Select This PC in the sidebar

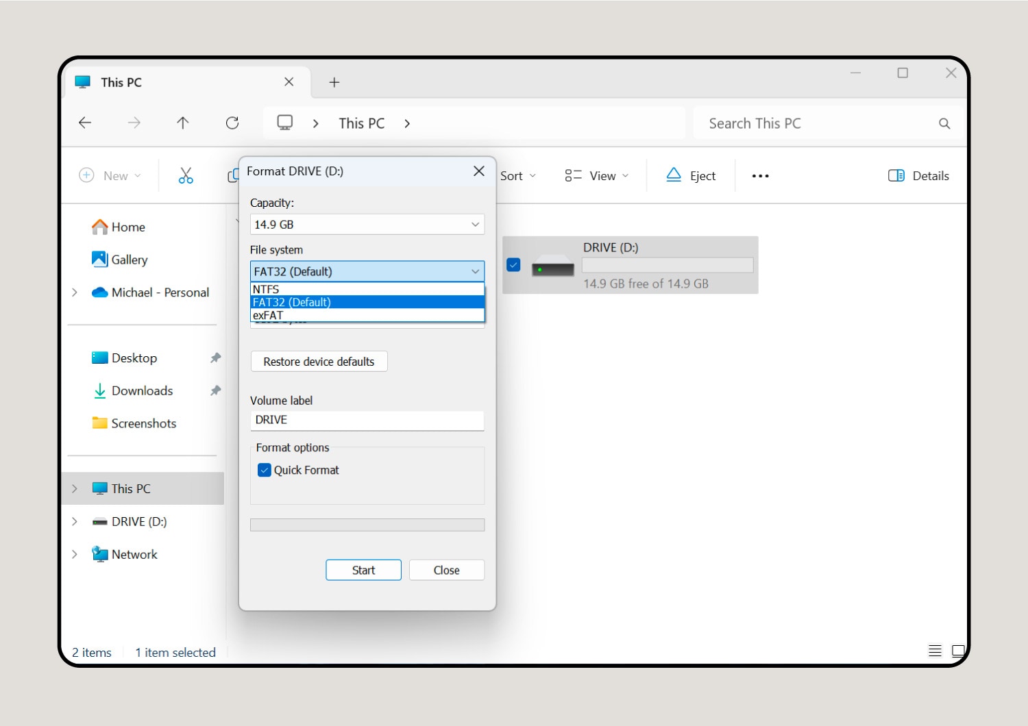143,488
